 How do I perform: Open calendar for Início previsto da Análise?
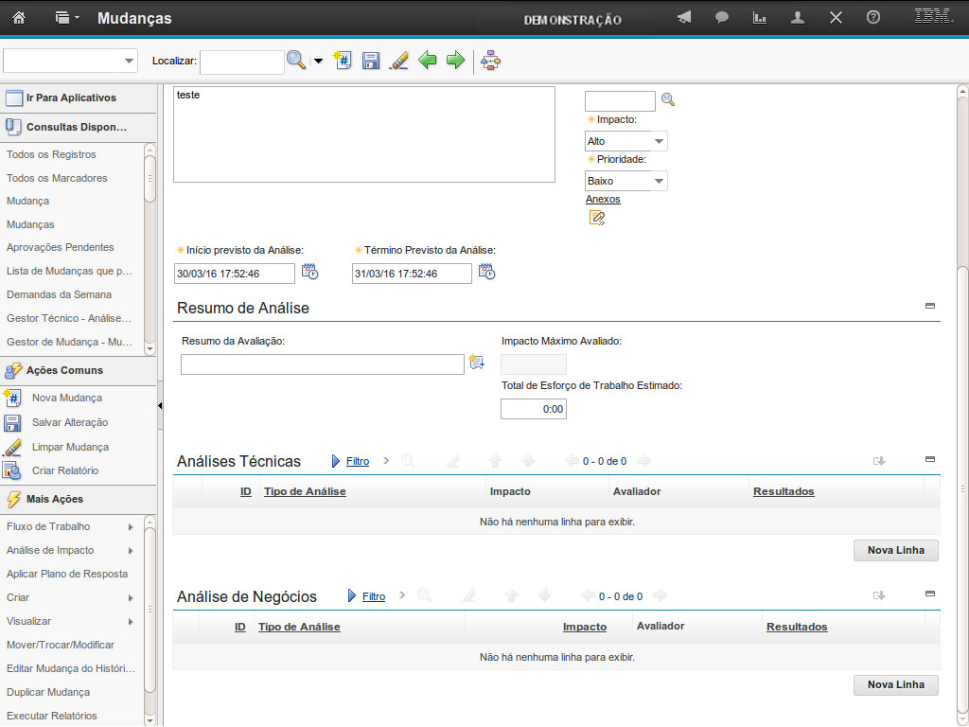[309, 273]
